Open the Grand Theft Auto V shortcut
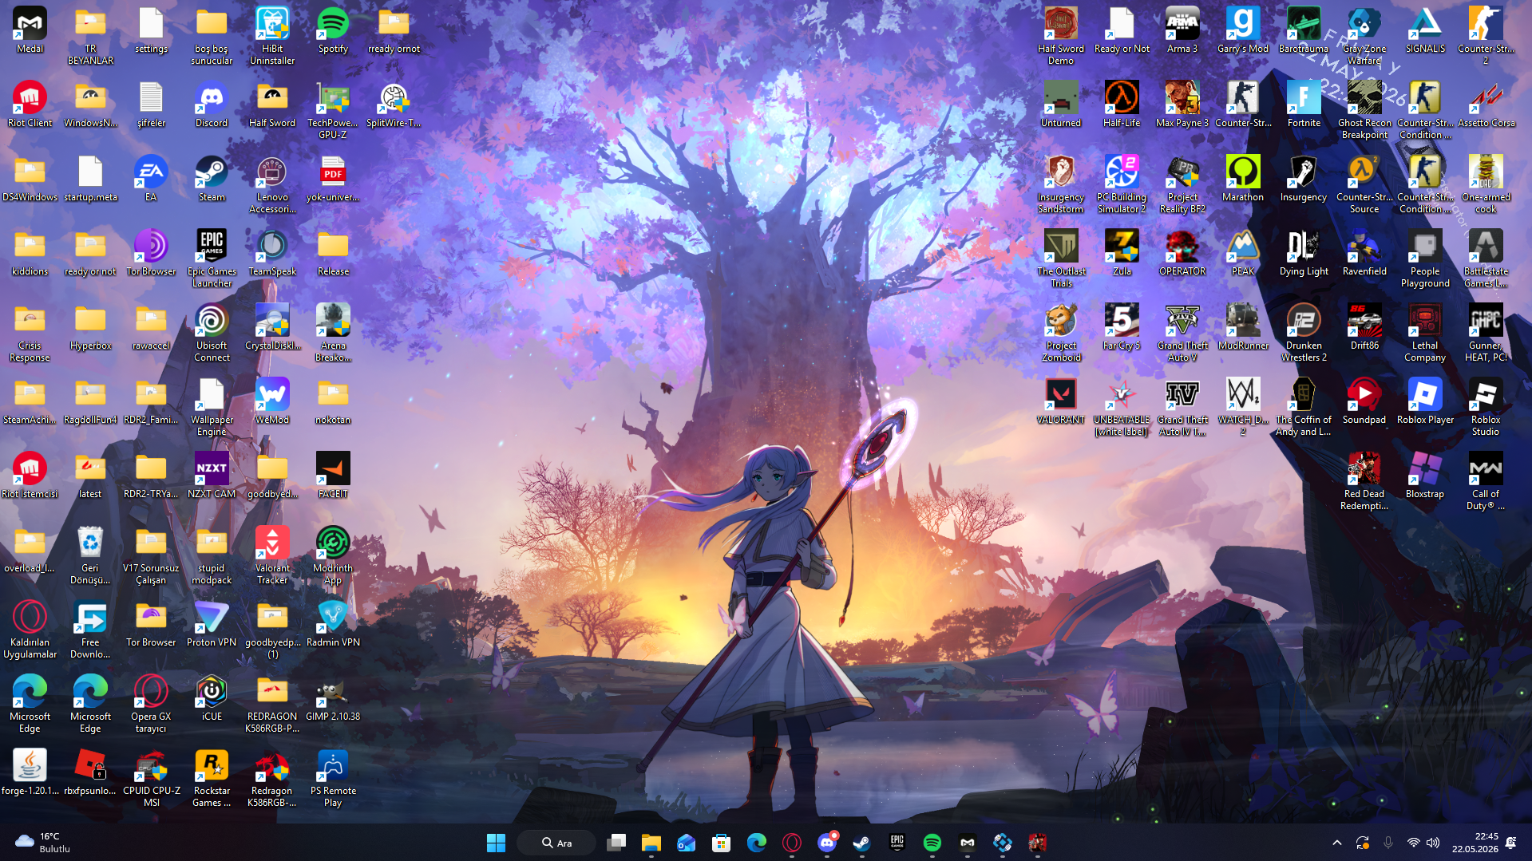Screen dimensions: 1532x861 [x=1182, y=333]
